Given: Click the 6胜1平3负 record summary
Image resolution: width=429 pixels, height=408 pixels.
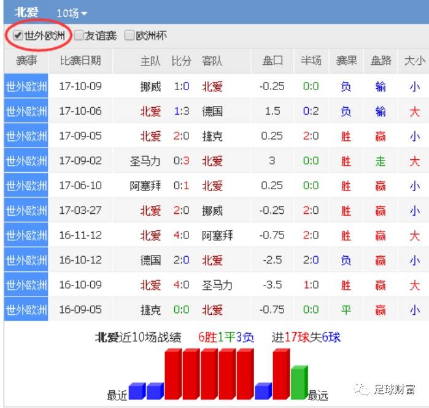Looking at the screenshot, I should pos(226,338).
